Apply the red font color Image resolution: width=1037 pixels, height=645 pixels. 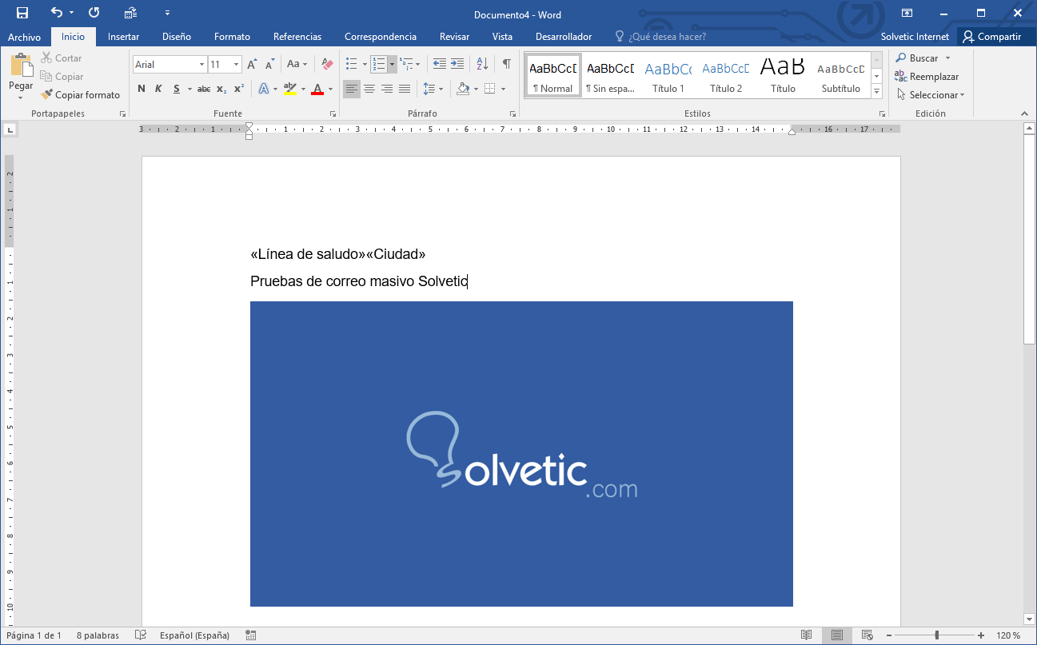click(317, 89)
